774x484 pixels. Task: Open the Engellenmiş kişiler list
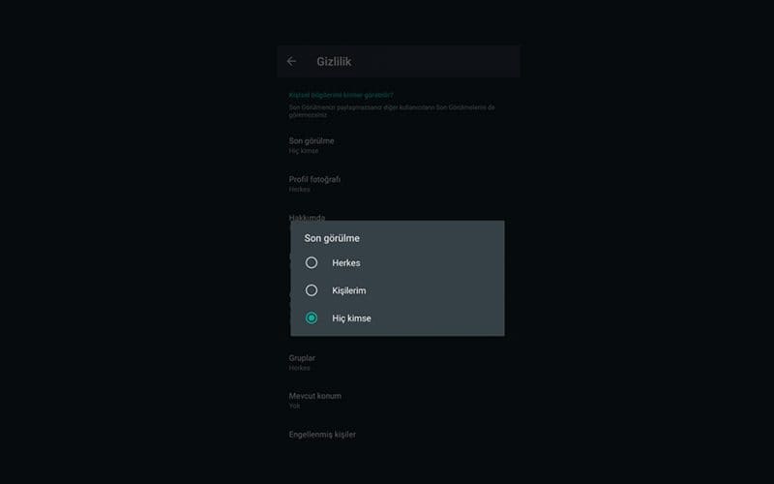(x=322, y=435)
